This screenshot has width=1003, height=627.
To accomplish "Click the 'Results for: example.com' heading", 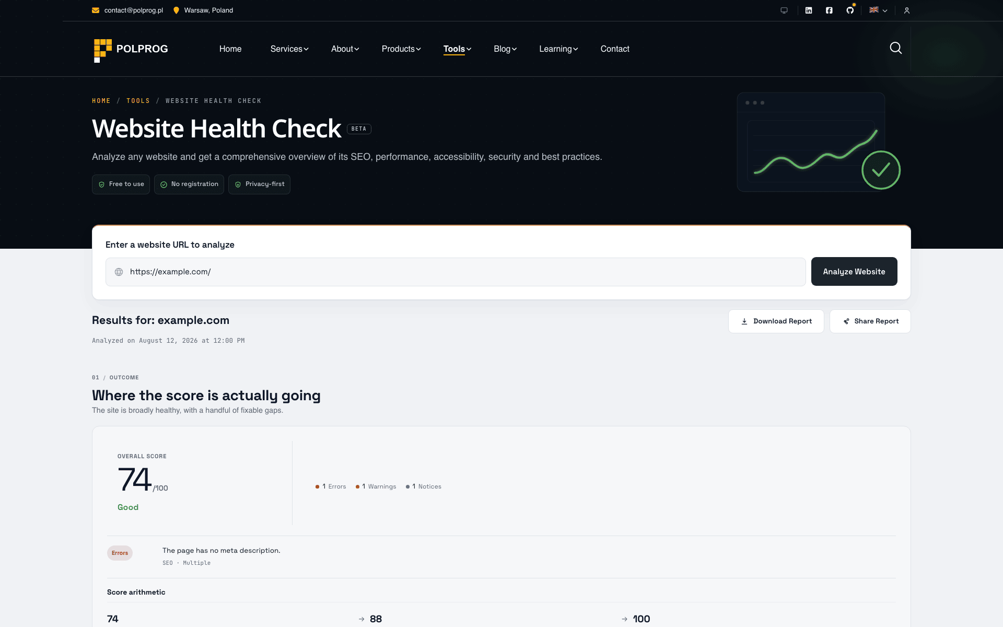I will coord(161,320).
